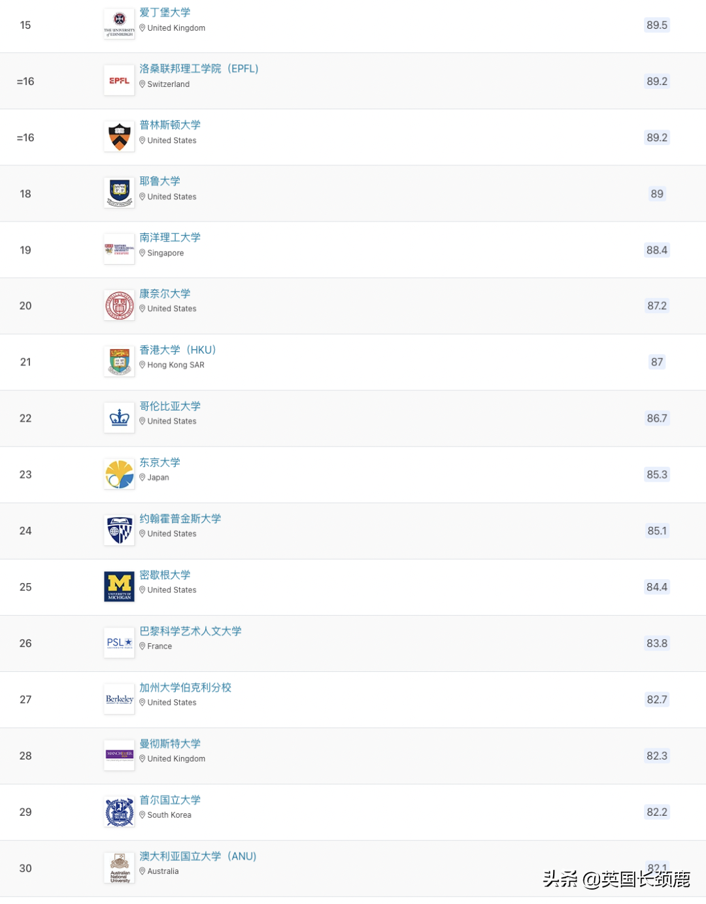Viewport: 706px width, 904px height.
Task: Click the Michigan yellow M logo
Action: coord(119,586)
